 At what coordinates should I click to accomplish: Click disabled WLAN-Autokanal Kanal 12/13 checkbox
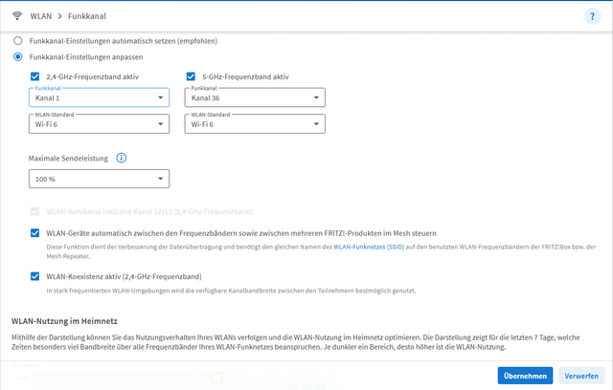pos(34,211)
